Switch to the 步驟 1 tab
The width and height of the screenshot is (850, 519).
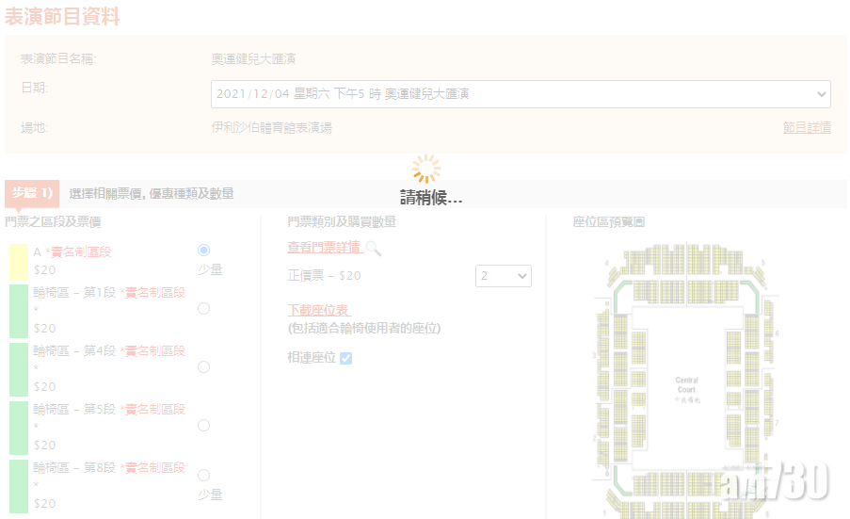(31, 193)
